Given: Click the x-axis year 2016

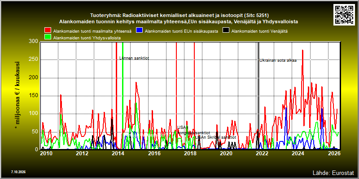Looking at the screenshot, I should [154, 153].
